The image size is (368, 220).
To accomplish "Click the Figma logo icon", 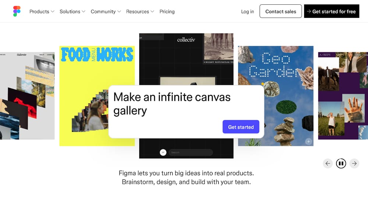I will [x=17, y=11].
